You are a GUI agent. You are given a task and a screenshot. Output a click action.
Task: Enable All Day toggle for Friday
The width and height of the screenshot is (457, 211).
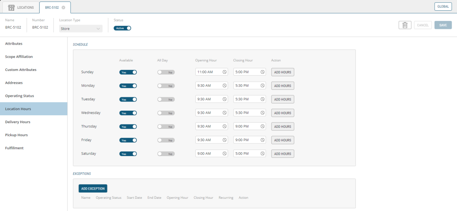[x=166, y=140]
